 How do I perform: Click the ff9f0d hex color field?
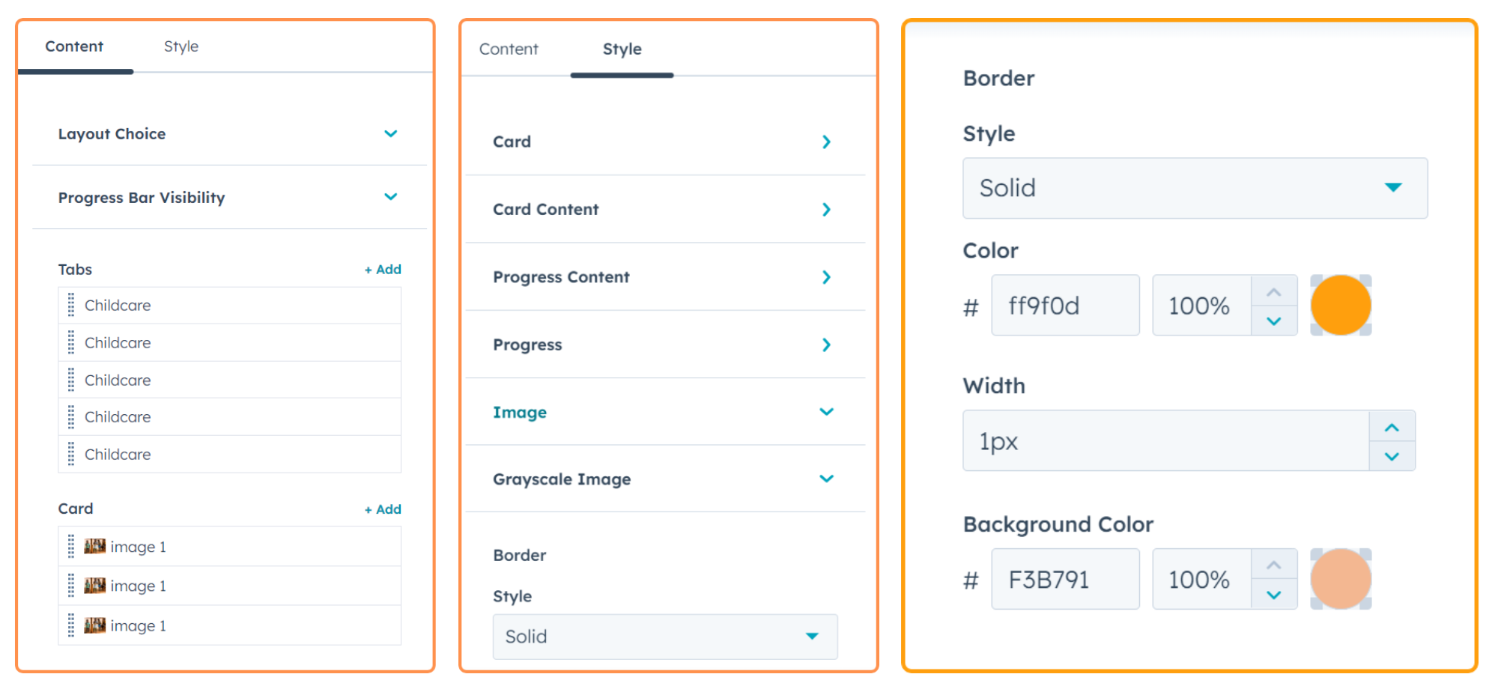tap(1064, 306)
